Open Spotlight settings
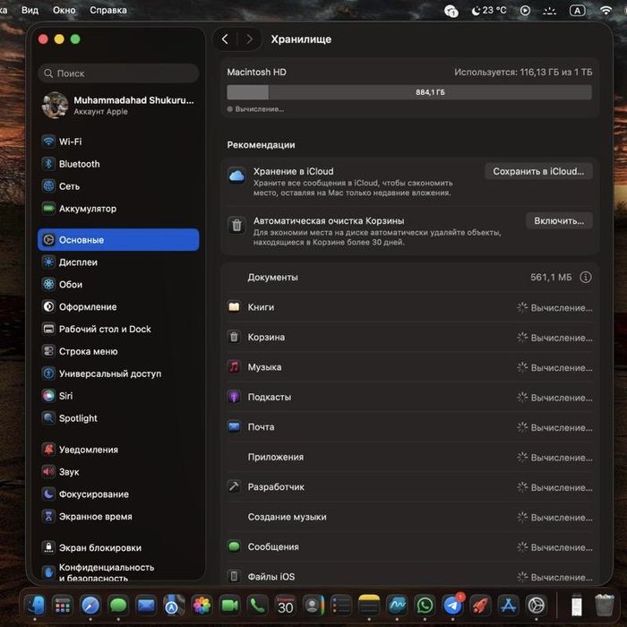Image resolution: width=627 pixels, height=627 pixels. [x=118, y=418]
